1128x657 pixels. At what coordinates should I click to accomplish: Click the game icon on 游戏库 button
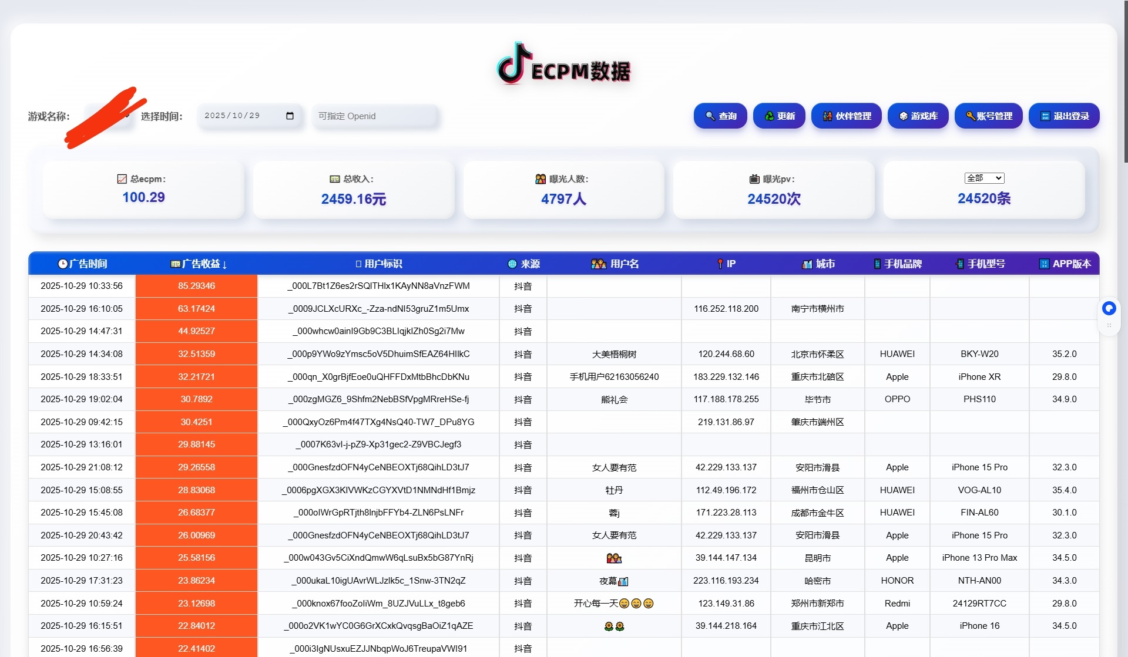pyautogui.click(x=903, y=116)
